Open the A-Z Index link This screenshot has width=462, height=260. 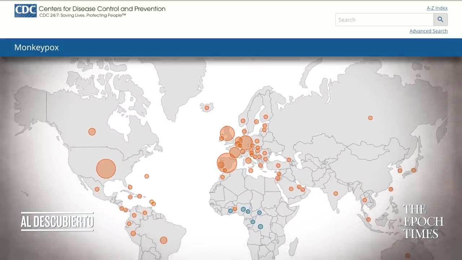(437, 8)
